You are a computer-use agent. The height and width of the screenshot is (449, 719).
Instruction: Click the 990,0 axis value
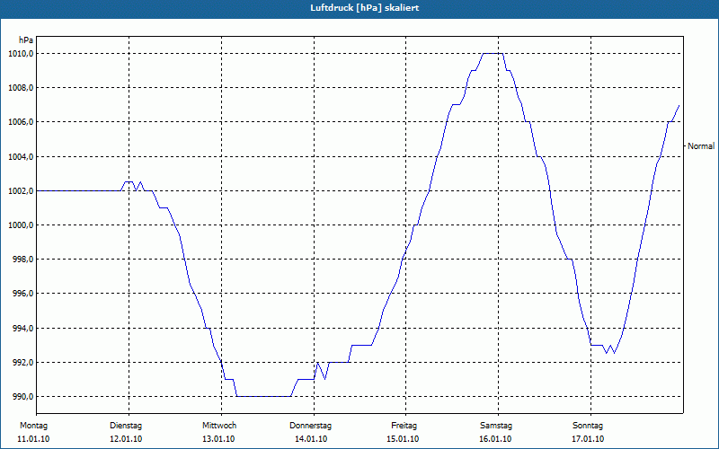[x=23, y=396]
